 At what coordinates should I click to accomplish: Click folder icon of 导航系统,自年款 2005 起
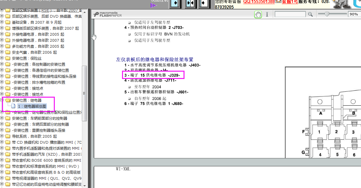[8, 136]
